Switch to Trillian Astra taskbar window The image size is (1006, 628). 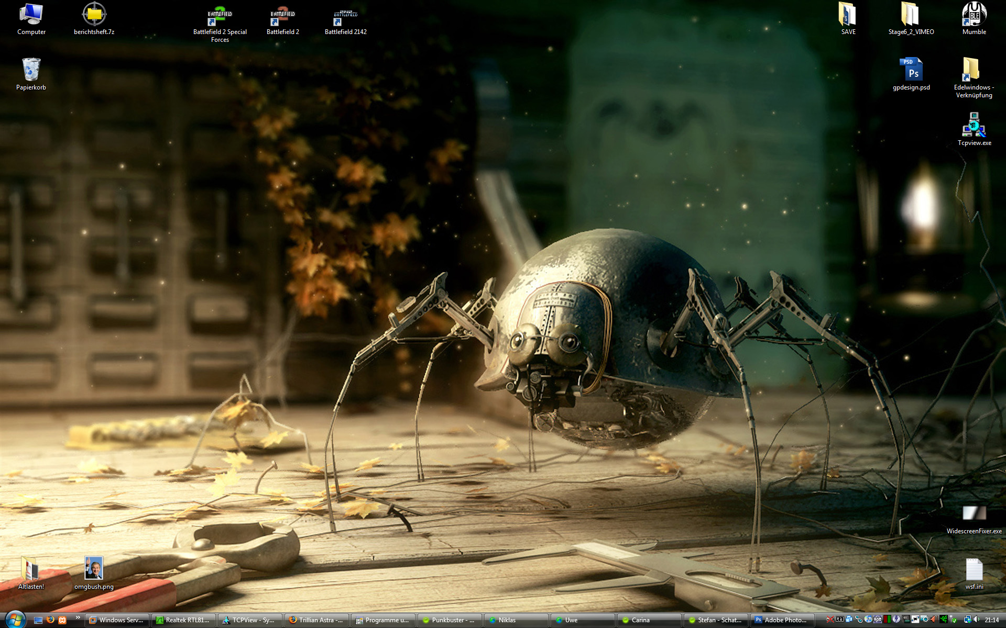coord(317,620)
